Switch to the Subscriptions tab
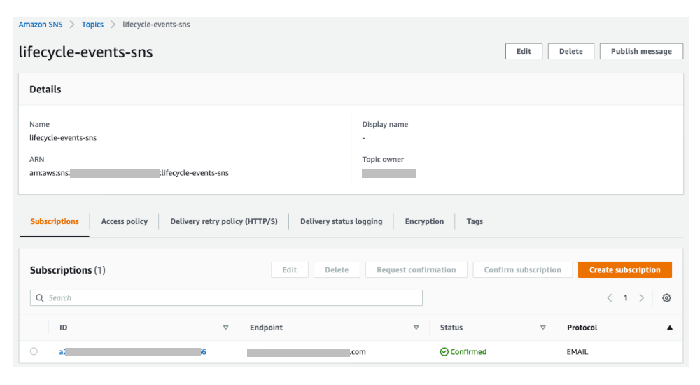The height and width of the screenshot is (385, 700). coord(55,221)
